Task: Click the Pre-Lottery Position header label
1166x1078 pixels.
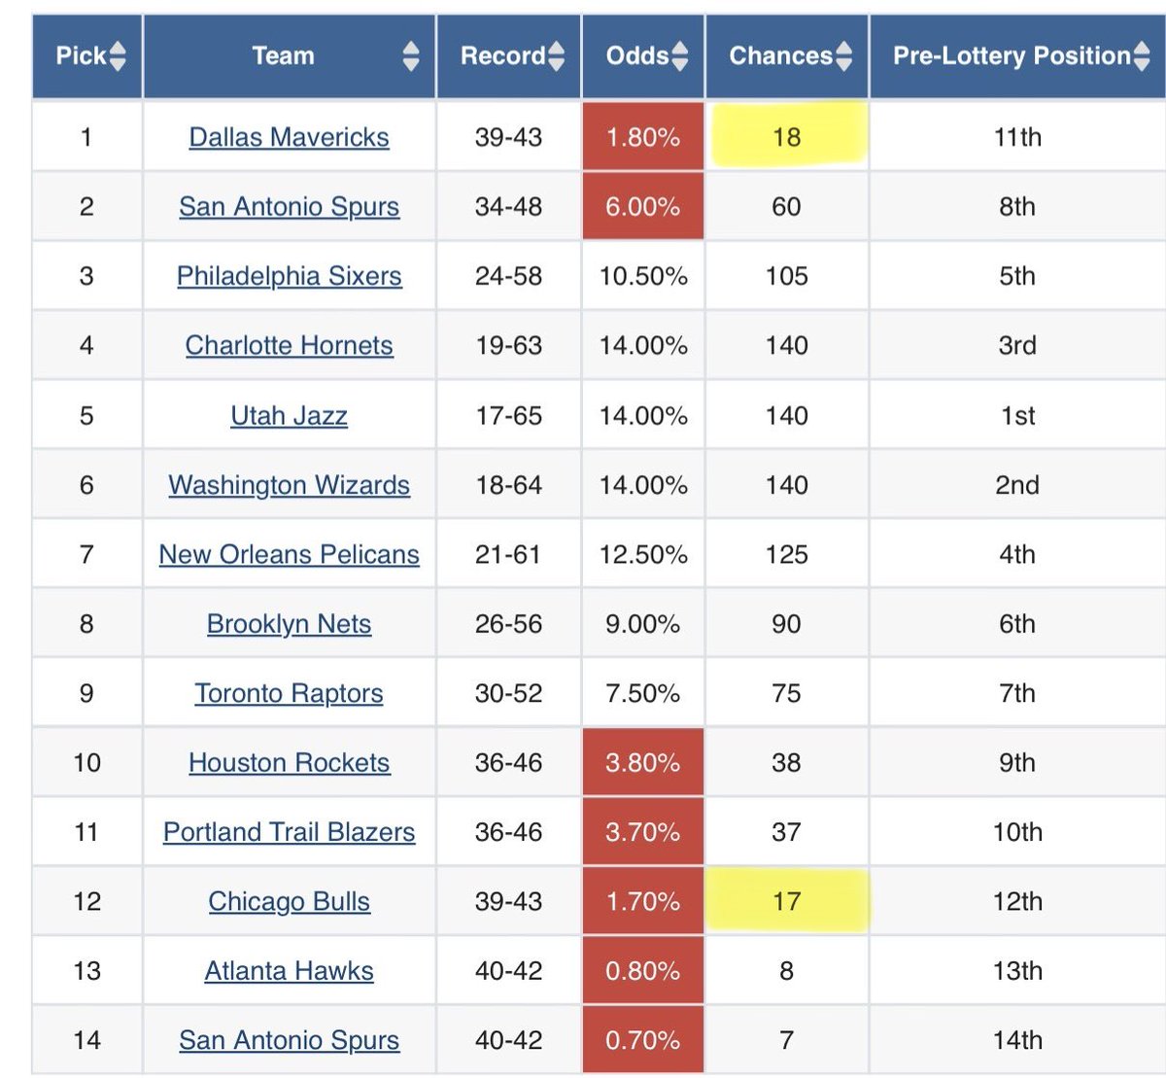Action: [x=1012, y=56]
